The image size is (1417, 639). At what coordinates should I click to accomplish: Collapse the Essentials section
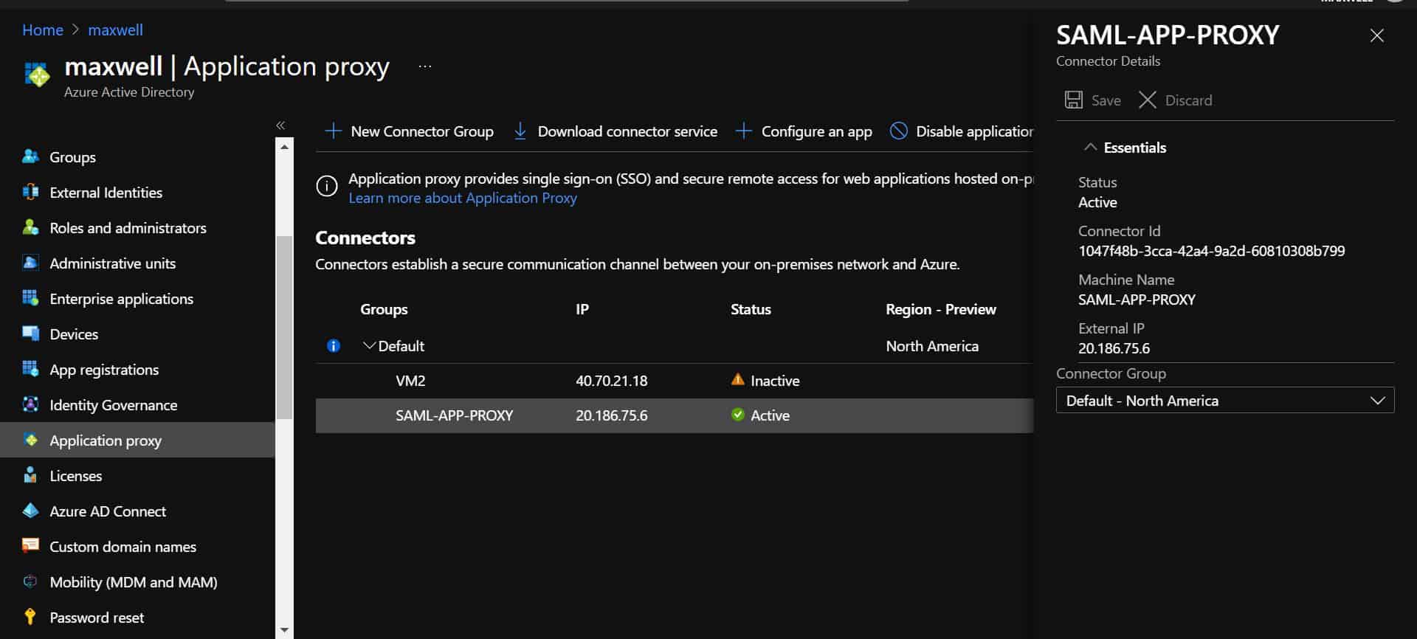point(1090,147)
